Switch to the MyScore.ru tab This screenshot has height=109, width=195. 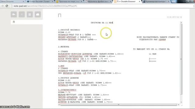point(98,2)
